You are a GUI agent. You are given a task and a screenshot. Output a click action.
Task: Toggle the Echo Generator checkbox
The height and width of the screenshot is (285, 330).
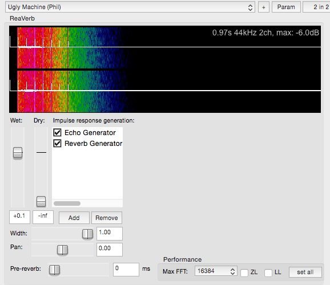coord(57,133)
